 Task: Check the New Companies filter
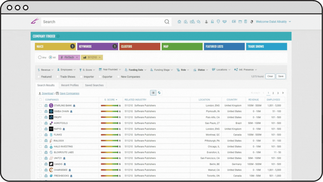(119, 77)
